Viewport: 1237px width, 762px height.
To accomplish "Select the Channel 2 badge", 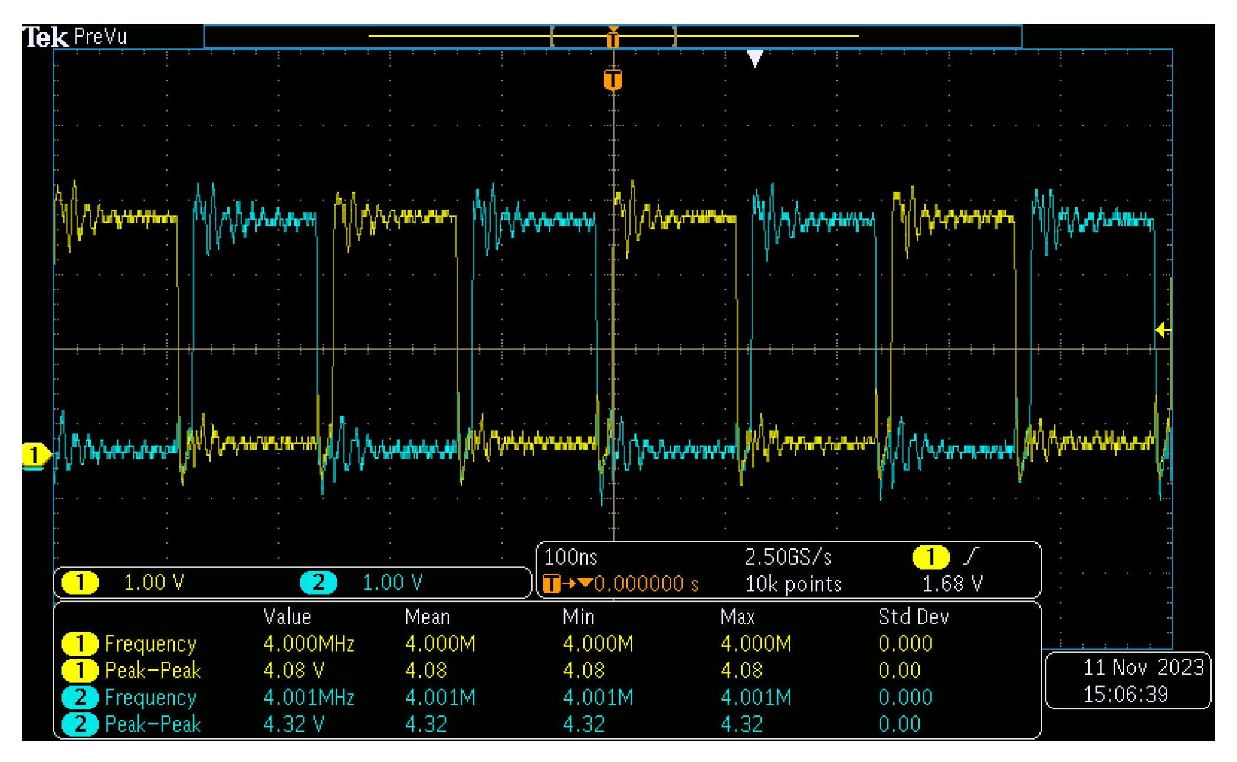I will [319, 582].
